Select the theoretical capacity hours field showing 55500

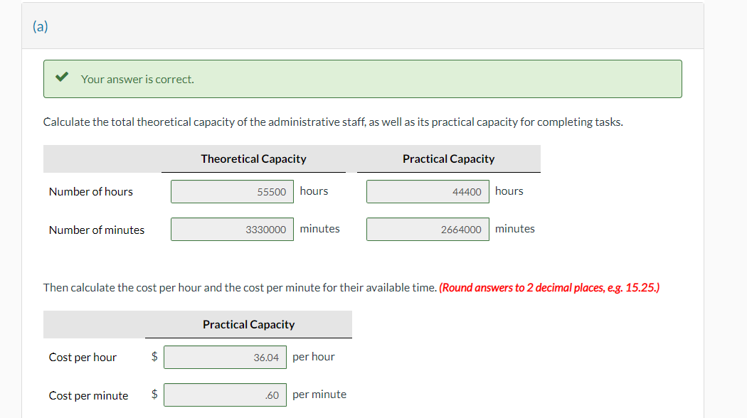coord(232,191)
